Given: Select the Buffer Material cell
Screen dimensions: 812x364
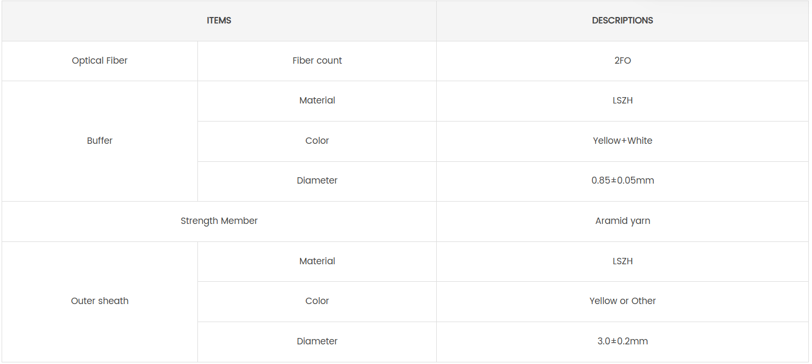Looking at the screenshot, I should click(317, 100).
